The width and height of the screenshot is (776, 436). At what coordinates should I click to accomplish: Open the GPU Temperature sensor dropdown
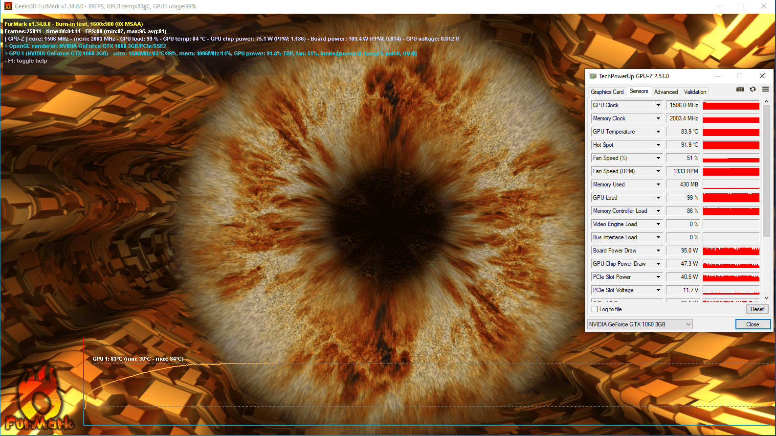pos(658,132)
